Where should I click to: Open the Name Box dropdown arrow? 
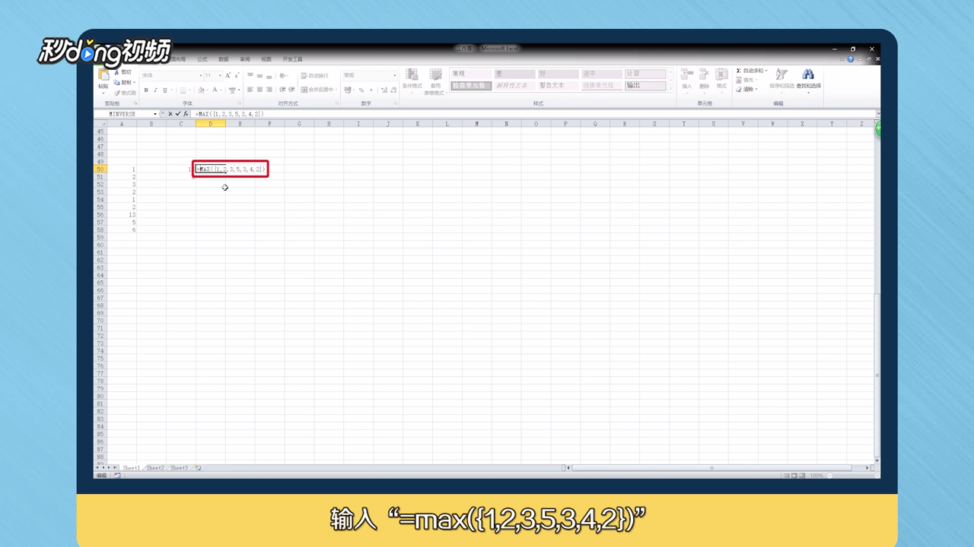(155, 114)
